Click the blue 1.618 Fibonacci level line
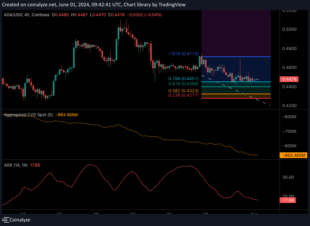 236,57
